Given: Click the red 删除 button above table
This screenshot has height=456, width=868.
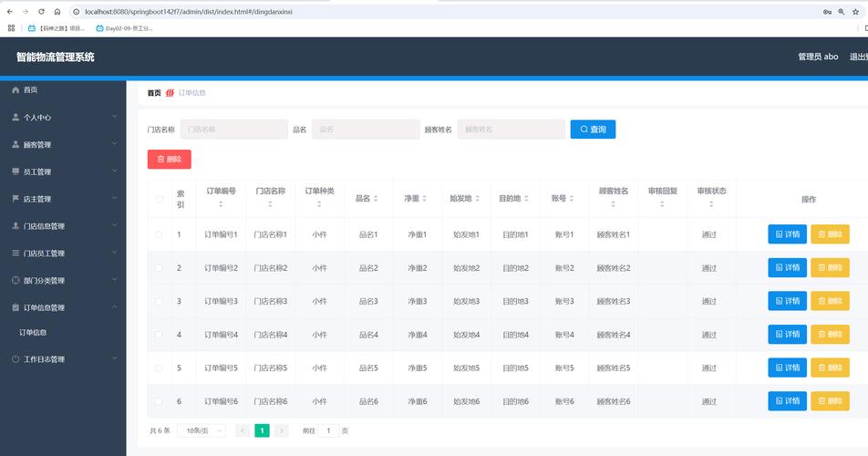Looking at the screenshot, I should click(170, 160).
